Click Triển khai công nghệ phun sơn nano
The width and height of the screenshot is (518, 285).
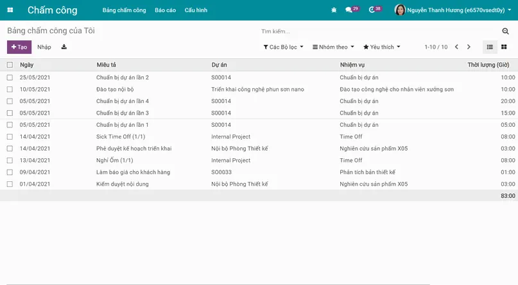[x=257, y=89]
